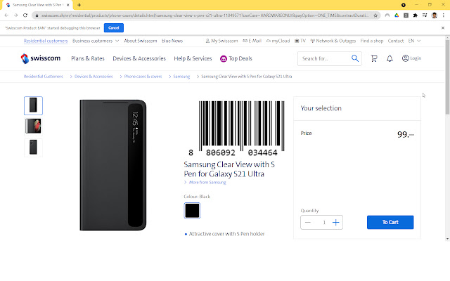Image resolution: width=450 pixels, height=281 pixels.
Task: Reload the page in browser
Action: pos(25,15)
